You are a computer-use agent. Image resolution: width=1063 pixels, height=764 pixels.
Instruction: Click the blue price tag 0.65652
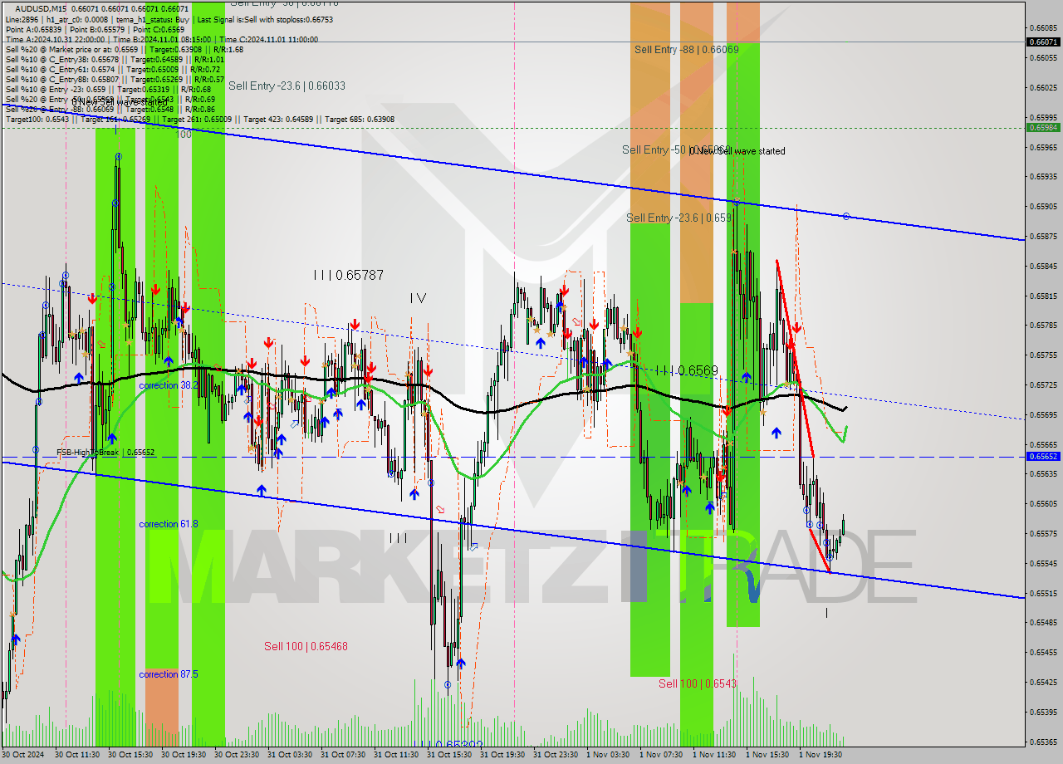point(1043,456)
